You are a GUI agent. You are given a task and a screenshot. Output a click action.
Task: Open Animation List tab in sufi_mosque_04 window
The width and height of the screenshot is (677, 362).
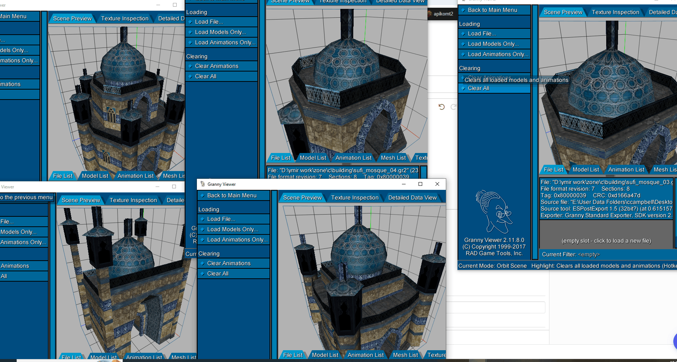353,157
